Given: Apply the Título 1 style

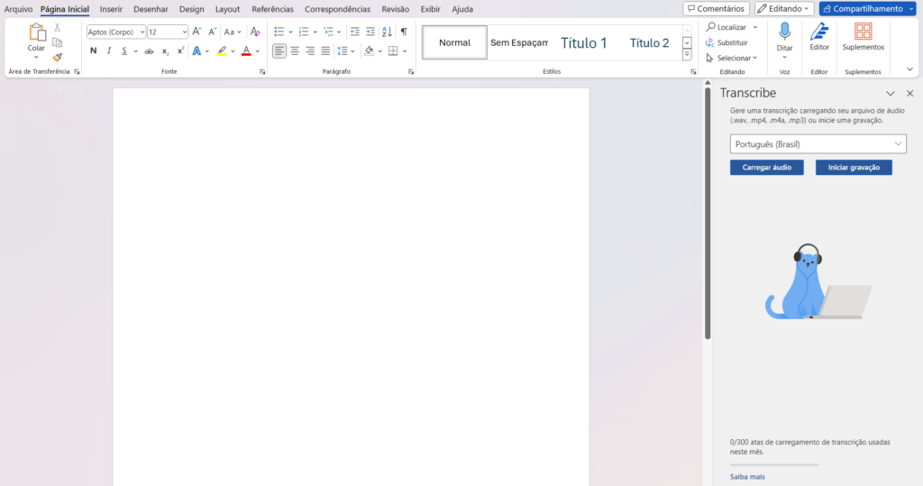Looking at the screenshot, I should coord(583,42).
